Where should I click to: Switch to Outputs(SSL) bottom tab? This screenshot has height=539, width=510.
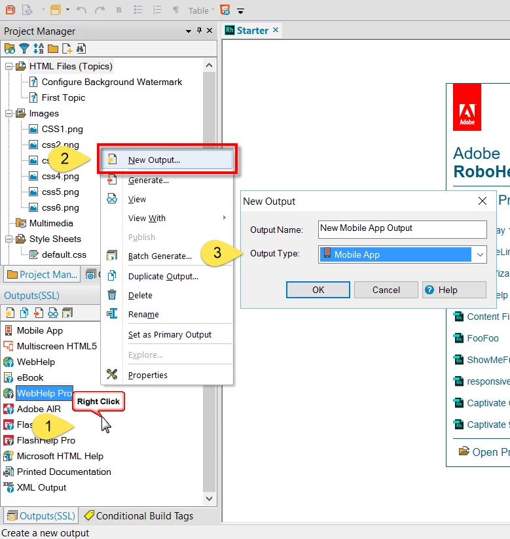(x=41, y=516)
